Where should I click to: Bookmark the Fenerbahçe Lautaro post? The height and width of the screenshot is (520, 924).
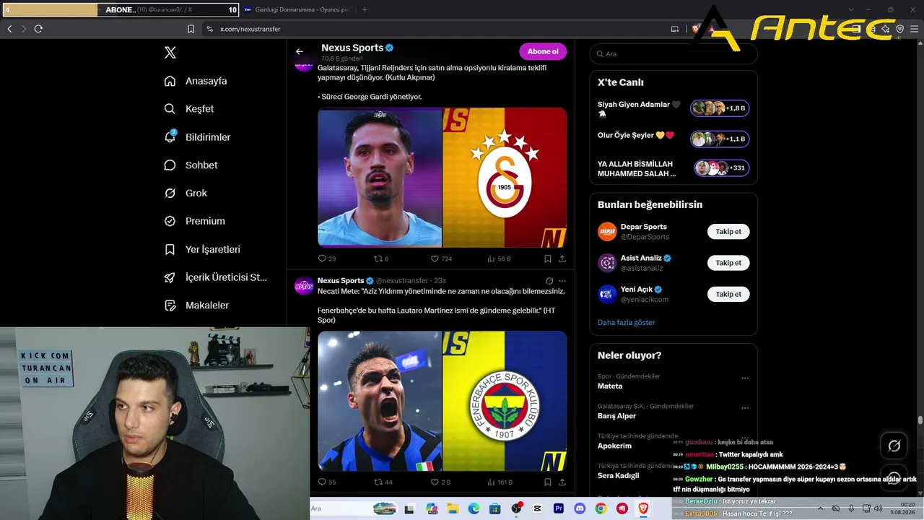[x=548, y=482]
